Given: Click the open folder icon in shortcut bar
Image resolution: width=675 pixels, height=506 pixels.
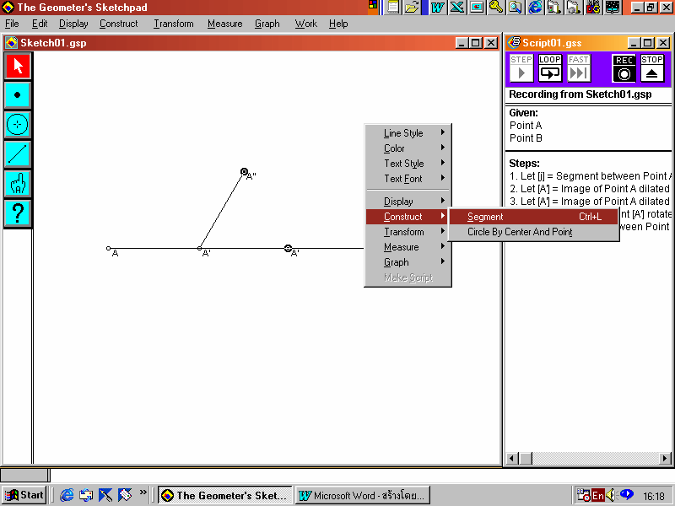Looking at the screenshot, I should pos(412,8).
